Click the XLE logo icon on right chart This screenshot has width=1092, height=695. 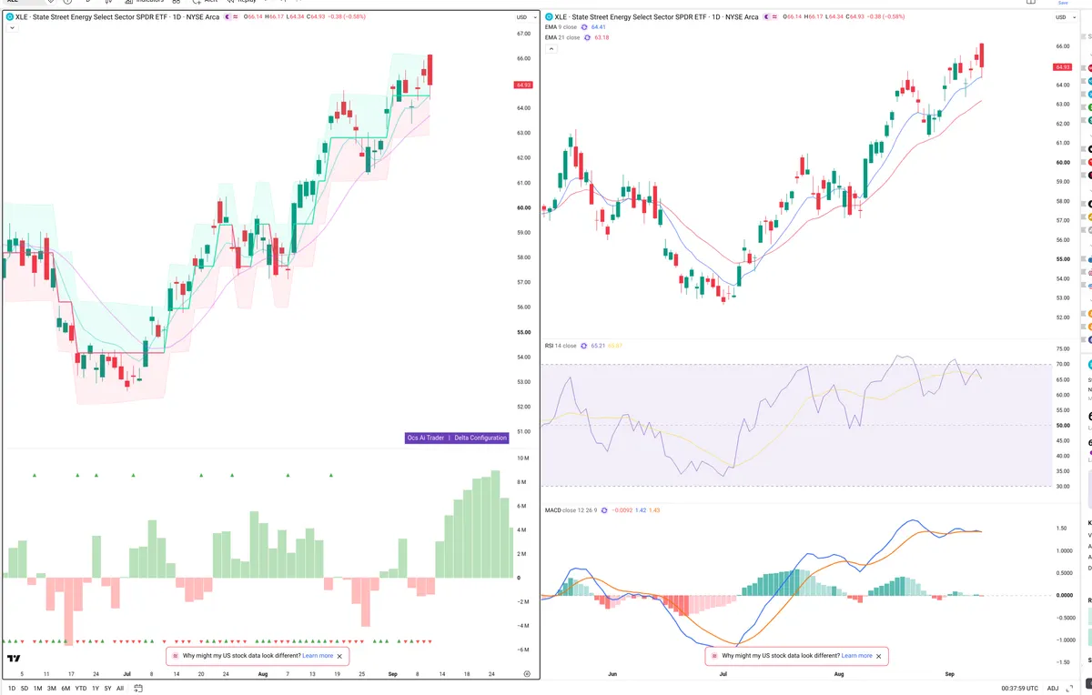pyautogui.click(x=549, y=17)
